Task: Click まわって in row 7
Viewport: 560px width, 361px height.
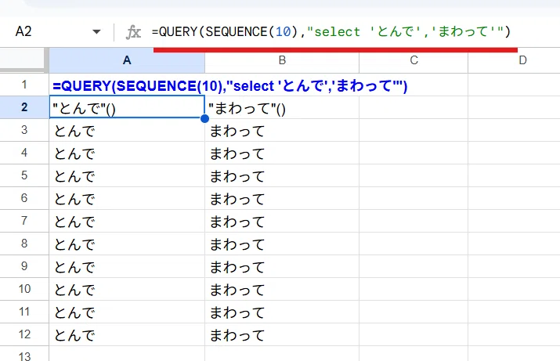Action: 237,222
